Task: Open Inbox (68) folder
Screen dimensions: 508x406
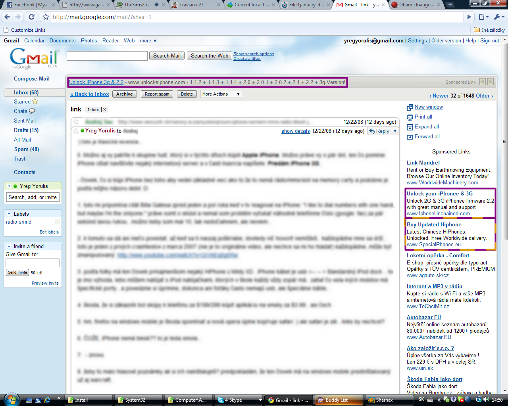Action: coord(26,92)
